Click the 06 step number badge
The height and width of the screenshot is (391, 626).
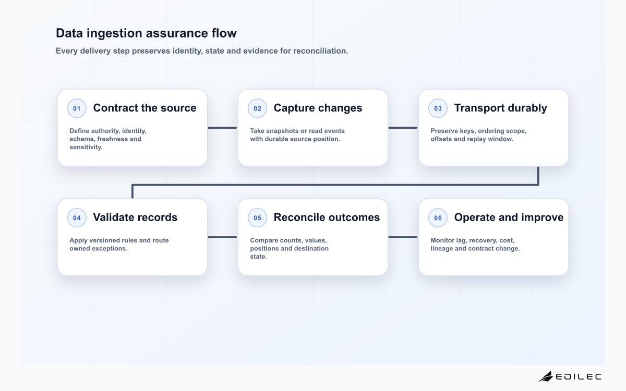tap(438, 218)
